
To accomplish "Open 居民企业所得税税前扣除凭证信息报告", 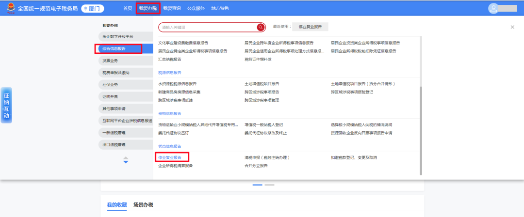I will [x=363, y=51].
